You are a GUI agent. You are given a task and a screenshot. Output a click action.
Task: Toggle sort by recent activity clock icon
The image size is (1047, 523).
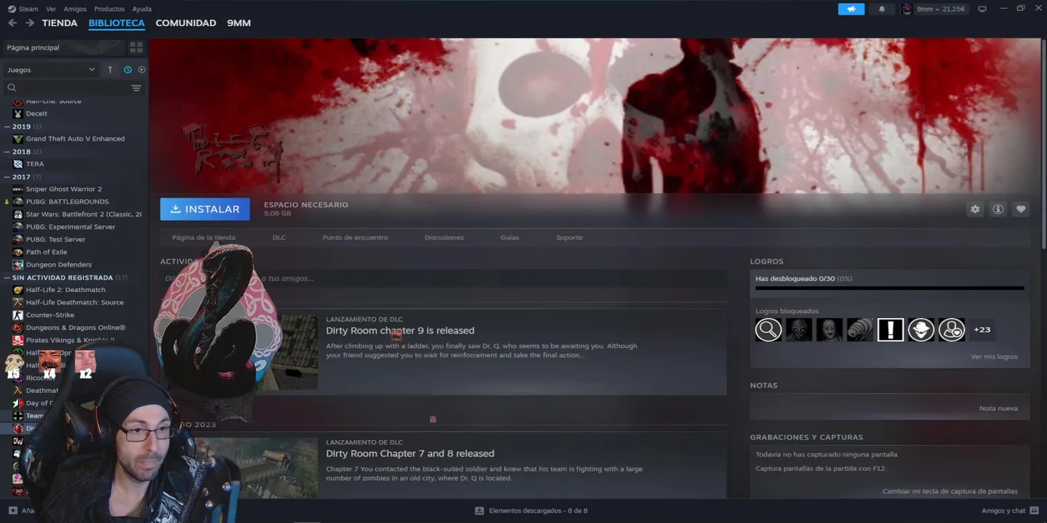[x=128, y=70]
